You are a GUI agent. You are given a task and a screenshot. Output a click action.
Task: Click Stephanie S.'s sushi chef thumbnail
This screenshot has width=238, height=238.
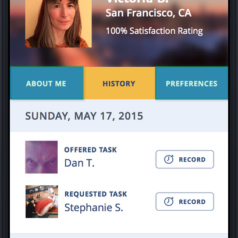[42, 201]
